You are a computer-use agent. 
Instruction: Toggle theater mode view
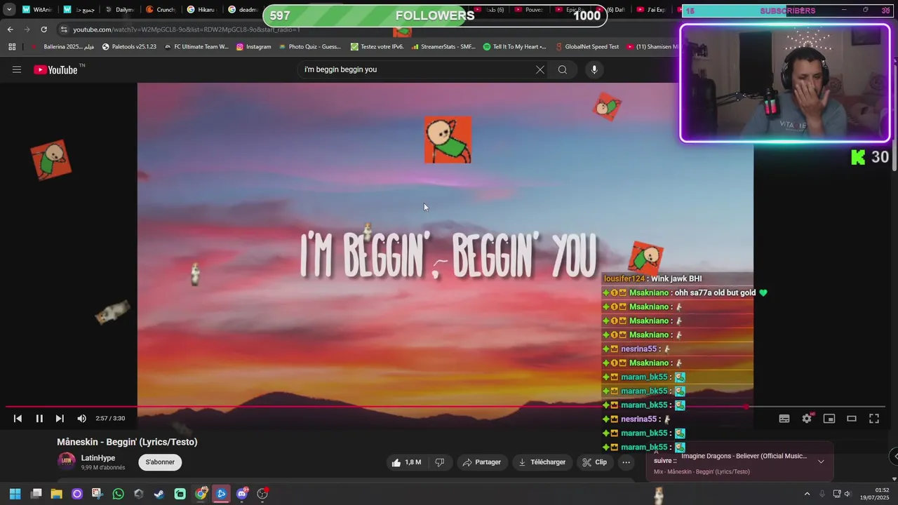coord(852,419)
